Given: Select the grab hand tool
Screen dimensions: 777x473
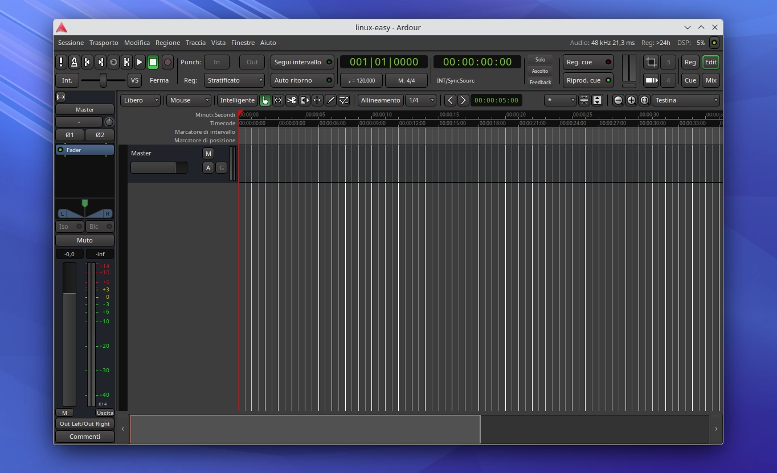Looking at the screenshot, I should point(265,100).
